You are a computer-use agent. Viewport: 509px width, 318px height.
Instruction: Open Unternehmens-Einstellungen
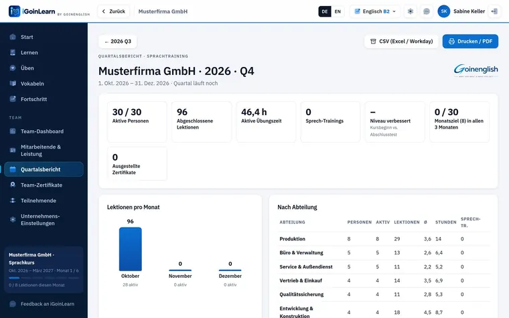click(x=44, y=220)
